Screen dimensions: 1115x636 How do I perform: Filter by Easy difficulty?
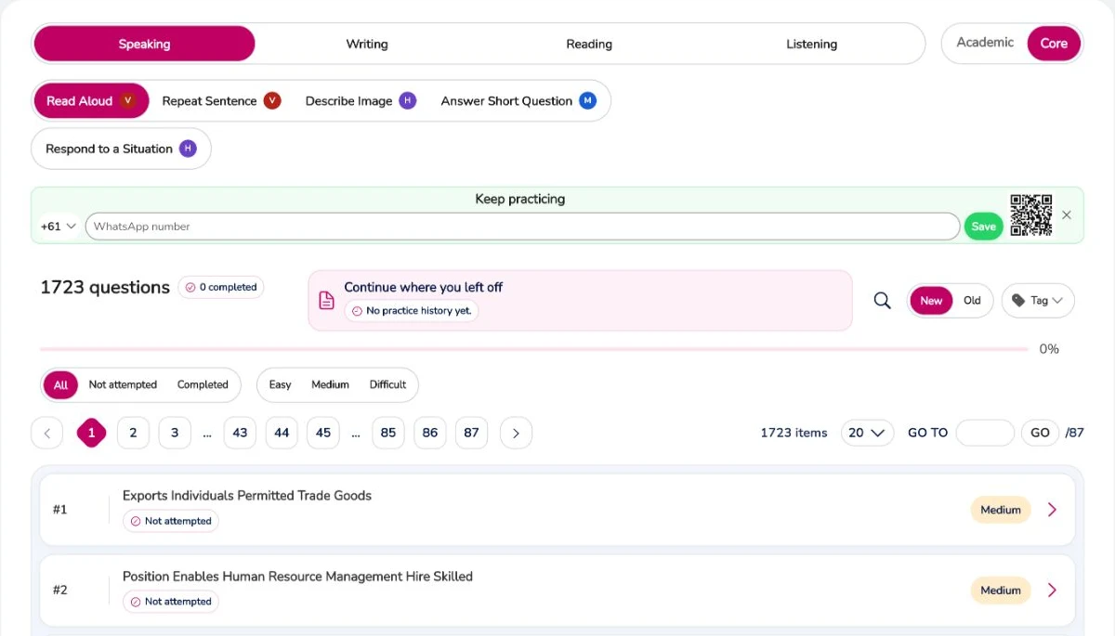tap(280, 384)
